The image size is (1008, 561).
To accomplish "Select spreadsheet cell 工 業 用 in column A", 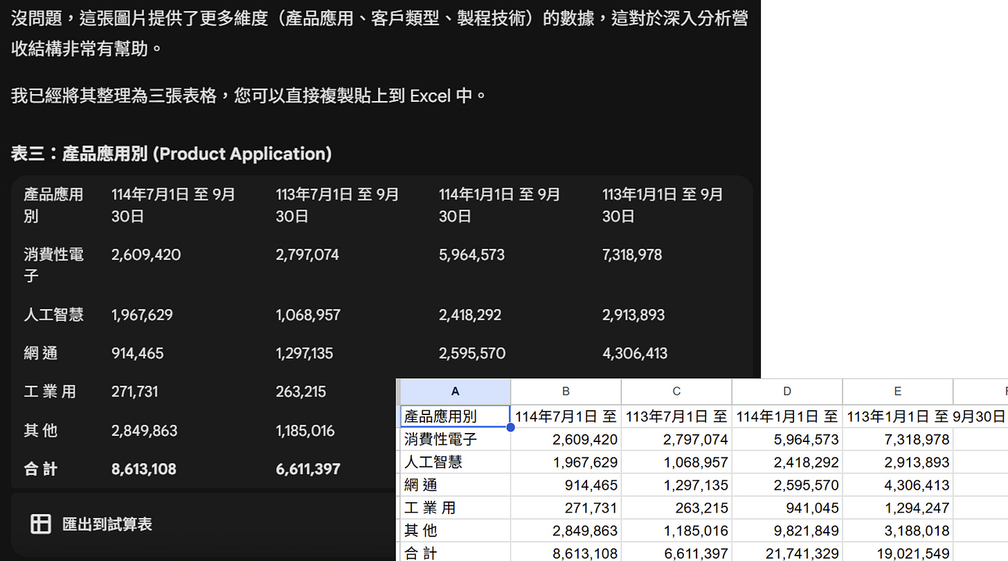I will [455, 508].
